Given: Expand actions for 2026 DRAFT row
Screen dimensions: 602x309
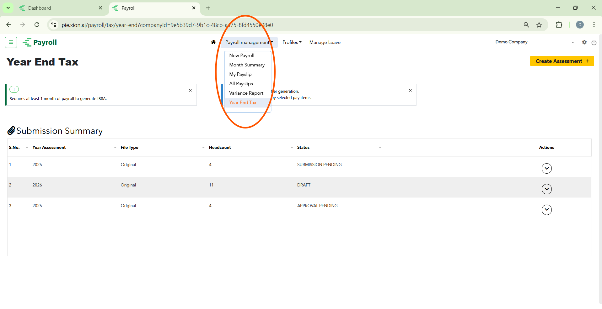Looking at the screenshot, I should click(546, 189).
